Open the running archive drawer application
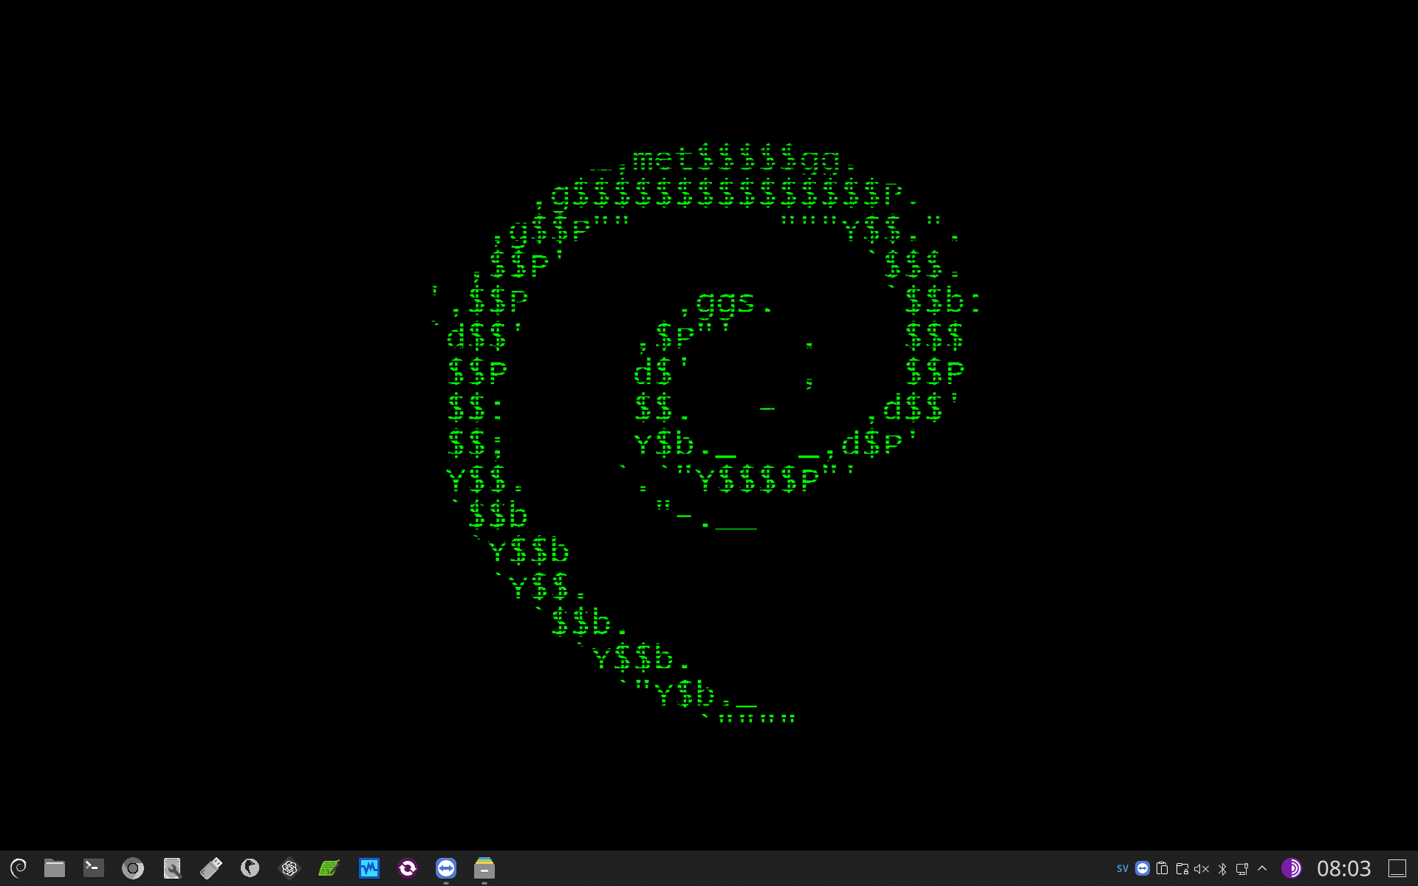 484,868
